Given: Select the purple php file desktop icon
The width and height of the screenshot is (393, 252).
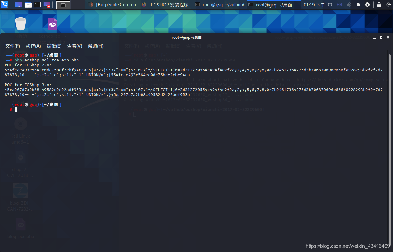Looking at the screenshot, I should click(52, 24).
